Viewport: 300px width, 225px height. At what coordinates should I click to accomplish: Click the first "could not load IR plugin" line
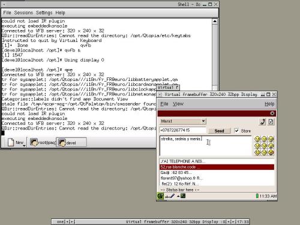coord(33,21)
